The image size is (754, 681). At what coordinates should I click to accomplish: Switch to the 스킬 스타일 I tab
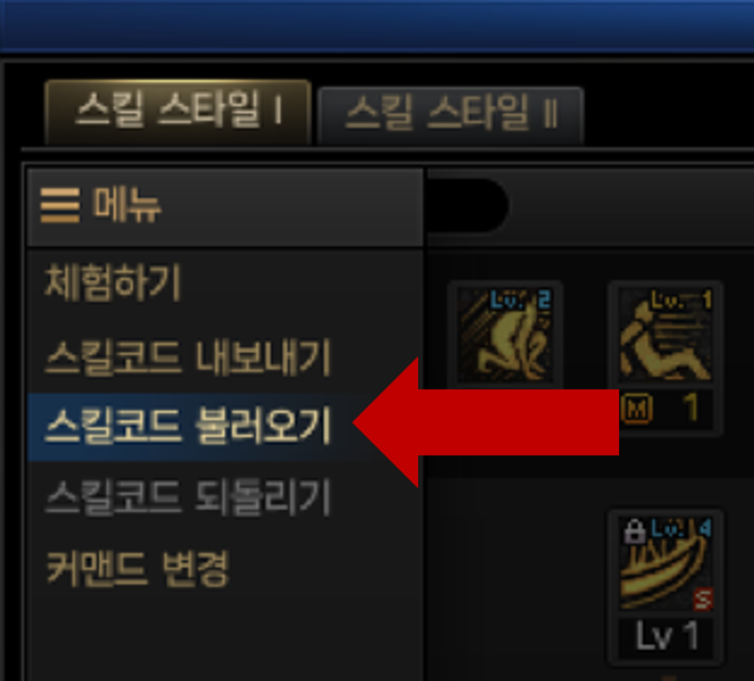(178, 112)
